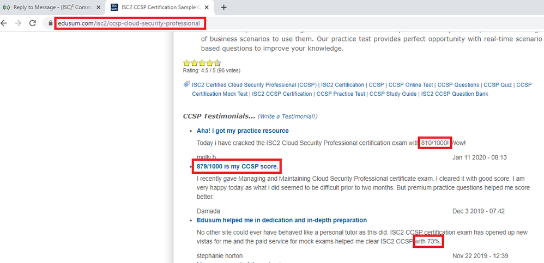The width and height of the screenshot is (544, 263).
Task: Reload the page with the refresh icon
Action: coord(33,23)
